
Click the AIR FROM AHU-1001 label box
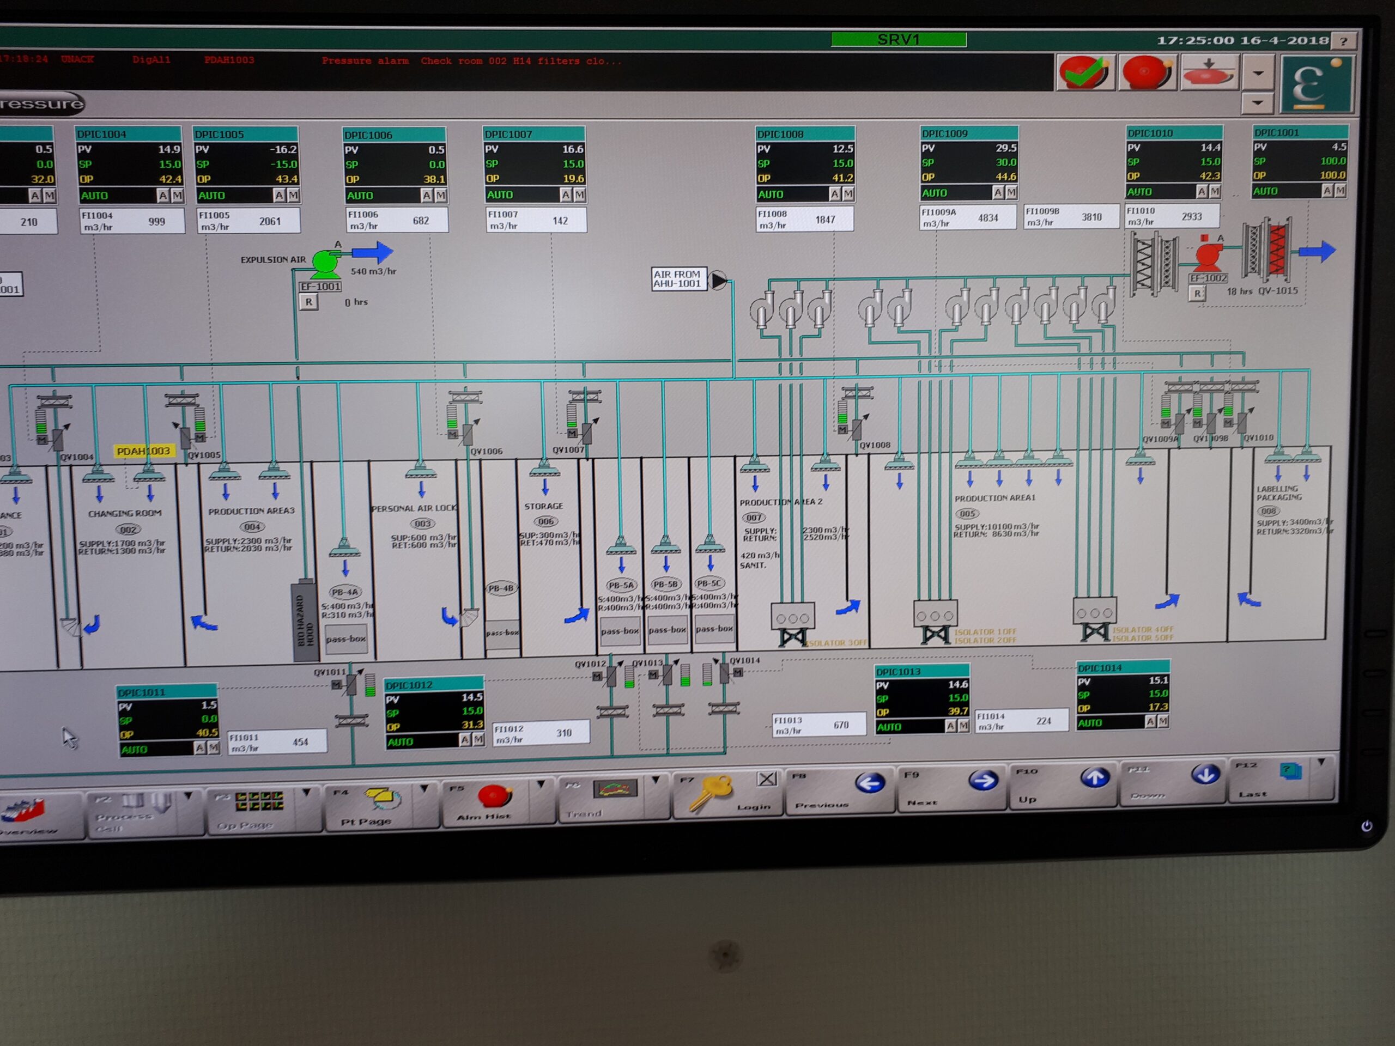[x=678, y=279]
